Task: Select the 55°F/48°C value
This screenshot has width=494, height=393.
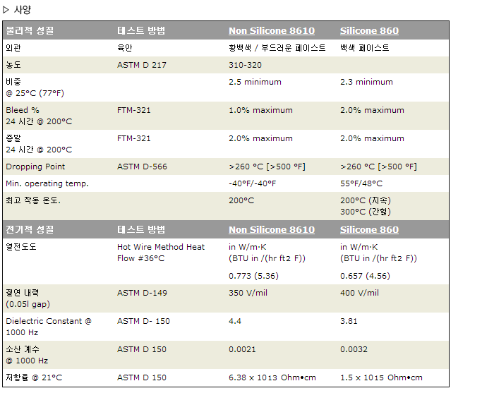Action: [x=361, y=183]
